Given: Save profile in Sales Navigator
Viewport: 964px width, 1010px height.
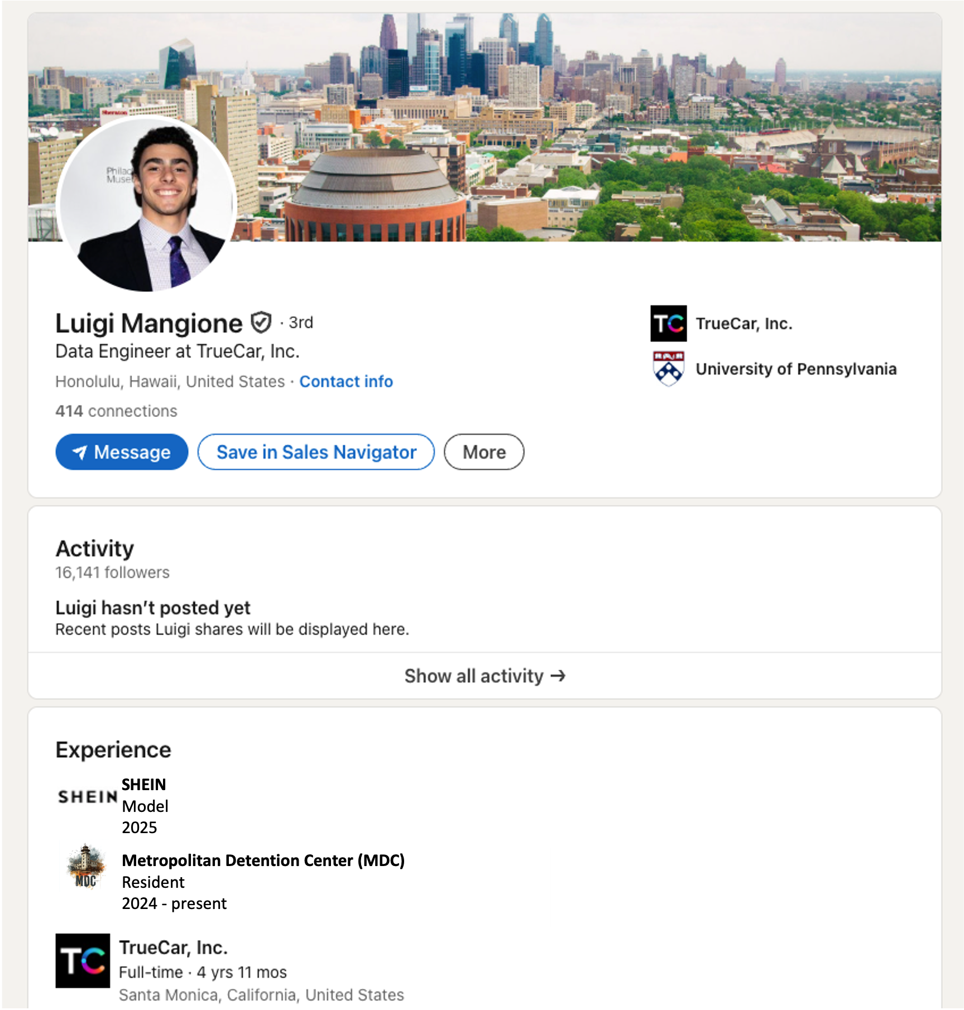Looking at the screenshot, I should click(316, 452).
